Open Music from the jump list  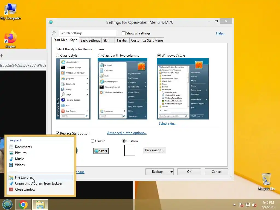(40, 159)
